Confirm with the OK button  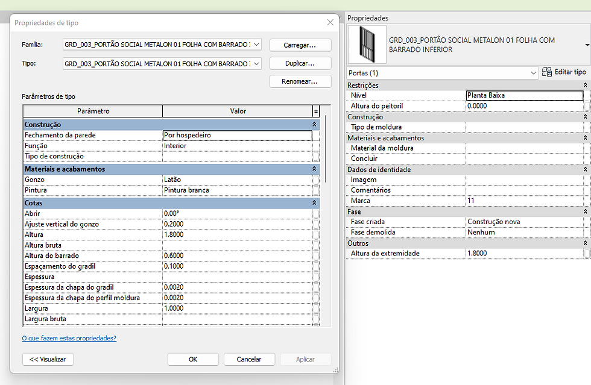click(x=193, y=359)
